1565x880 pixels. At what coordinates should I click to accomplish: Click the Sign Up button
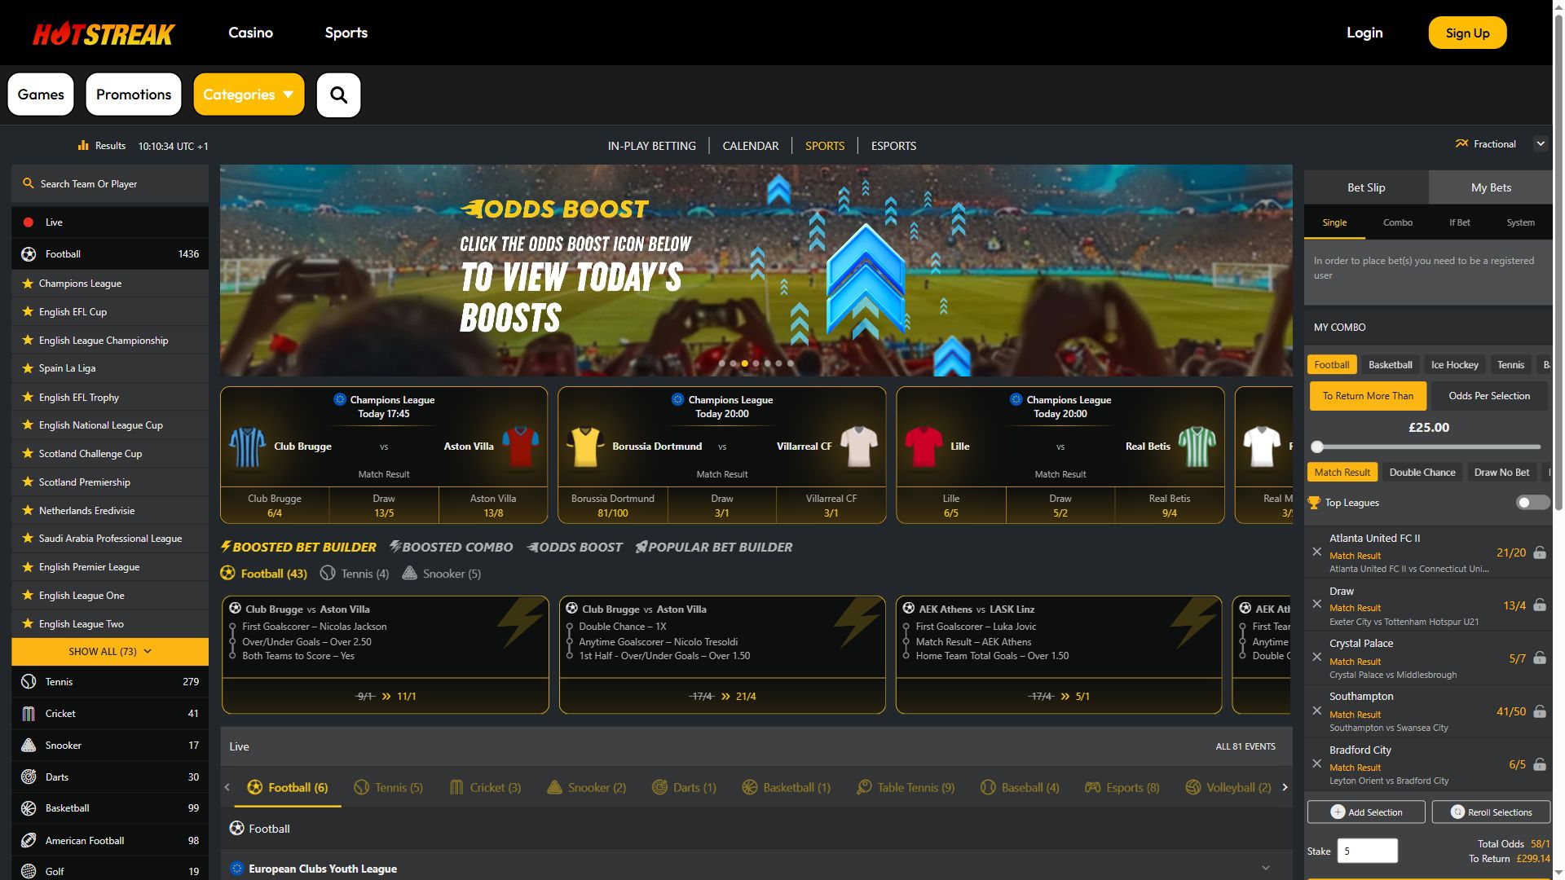click(x=1467, y=33)
